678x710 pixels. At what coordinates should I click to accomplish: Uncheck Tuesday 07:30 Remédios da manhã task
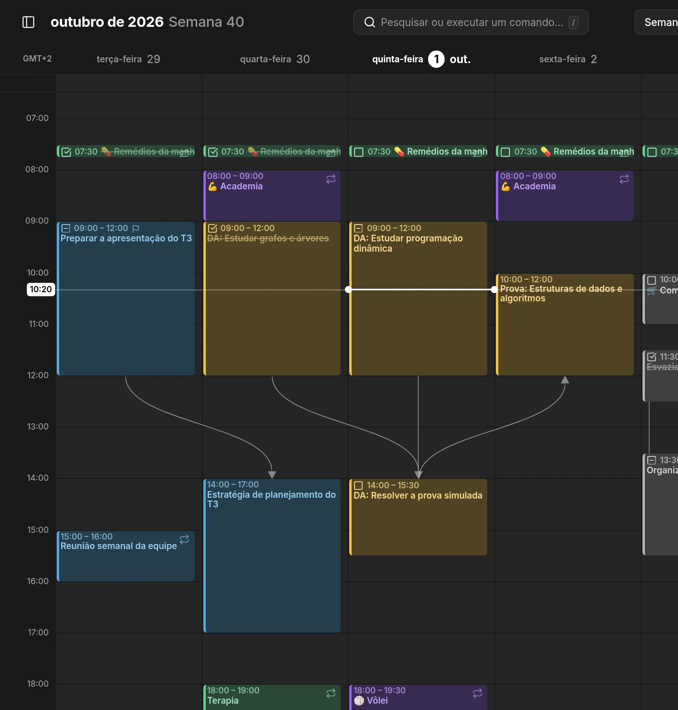66,152
